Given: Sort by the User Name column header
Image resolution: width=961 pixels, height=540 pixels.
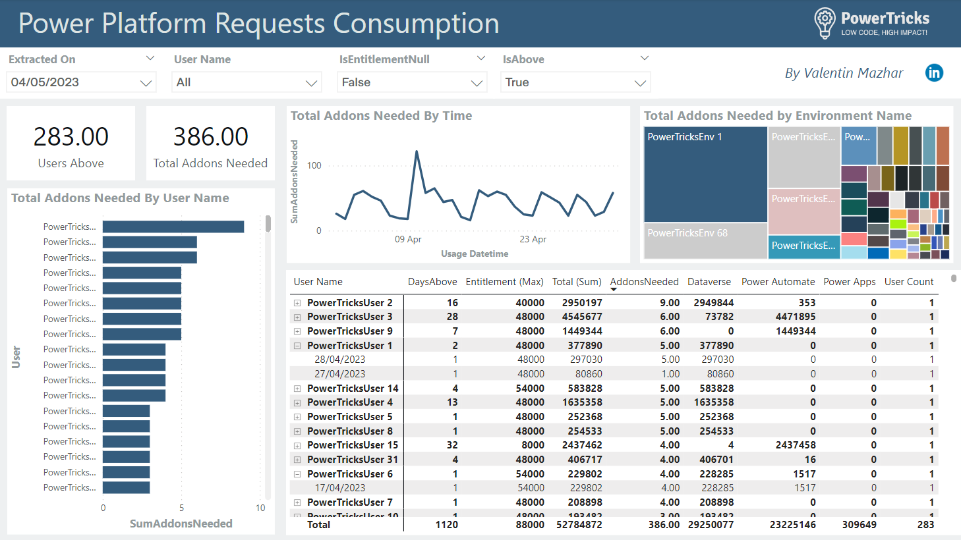Looking at the screenshot, I should [x=318, y=282].
